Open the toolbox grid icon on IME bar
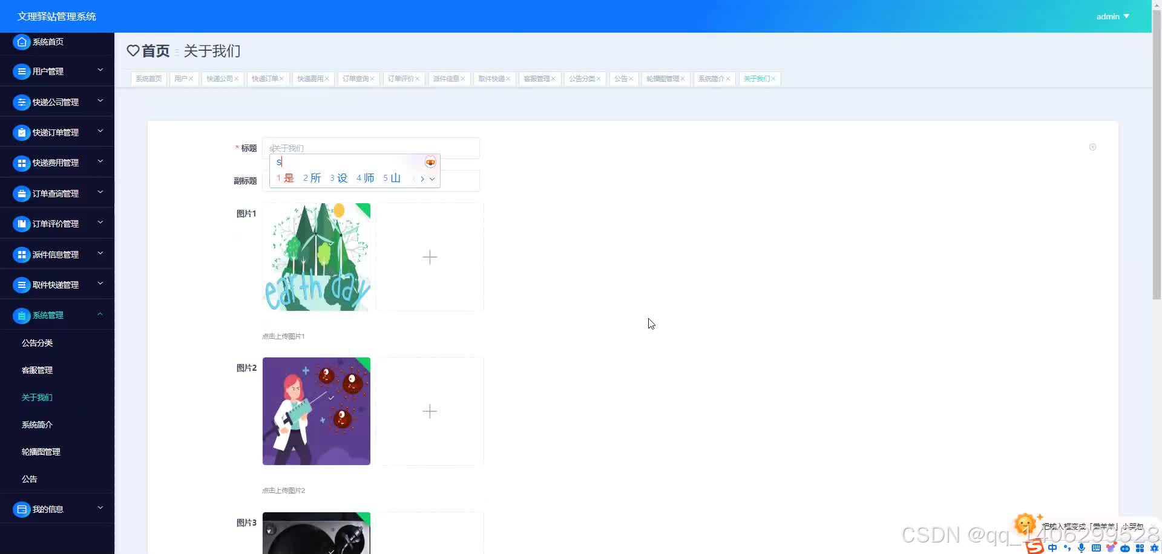Screen dimensions: 1162x554 tap(1140, 548)
